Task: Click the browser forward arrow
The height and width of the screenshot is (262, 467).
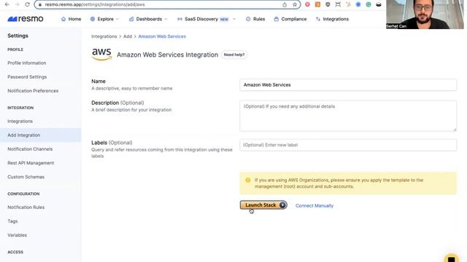Action: coord(17,4)
